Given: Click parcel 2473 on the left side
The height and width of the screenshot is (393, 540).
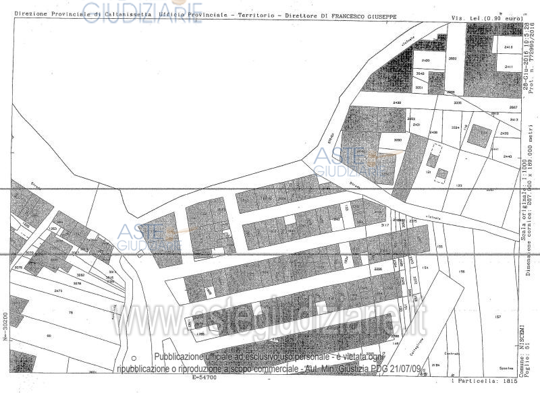Looking at the screenshot, I should 58,291.
